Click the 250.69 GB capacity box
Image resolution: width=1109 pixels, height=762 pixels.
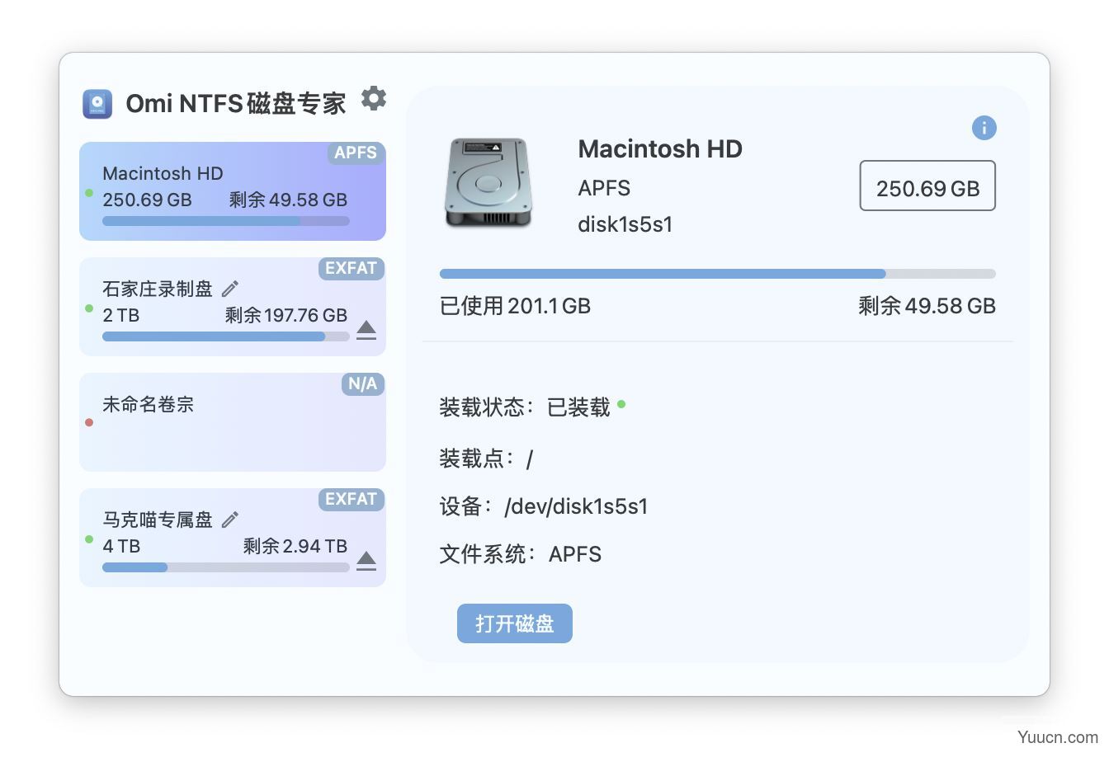927,186
